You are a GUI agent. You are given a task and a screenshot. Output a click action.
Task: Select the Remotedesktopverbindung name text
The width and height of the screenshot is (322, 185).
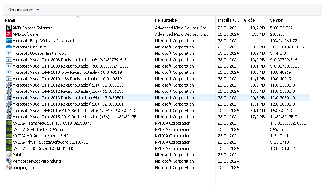pos(37,161)
